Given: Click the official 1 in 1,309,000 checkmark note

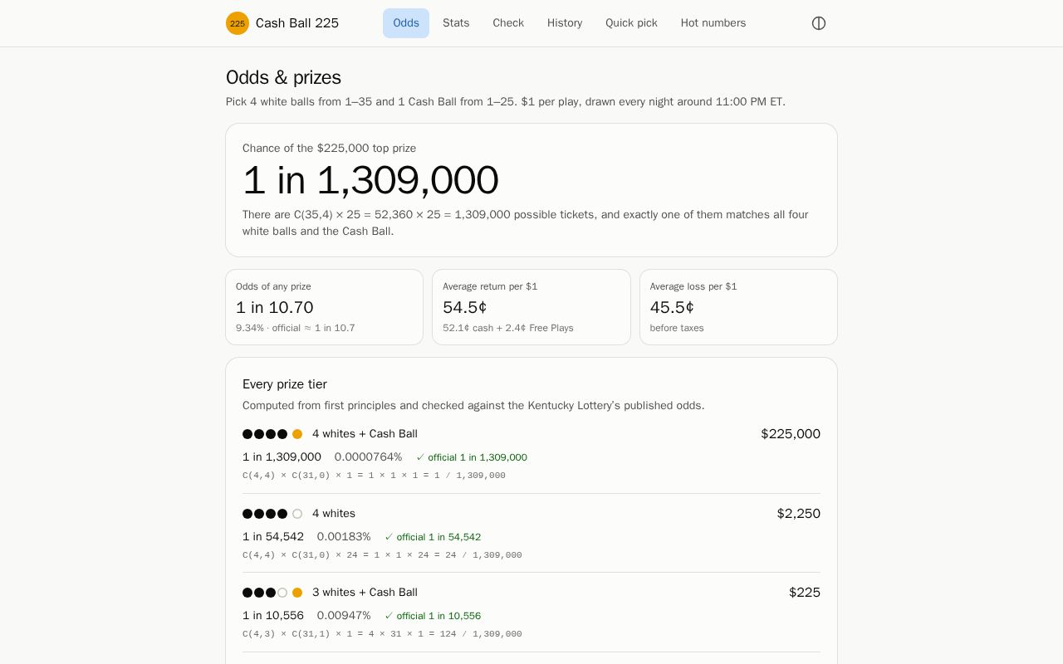Looking at the screenshot, I should (472, 457).
